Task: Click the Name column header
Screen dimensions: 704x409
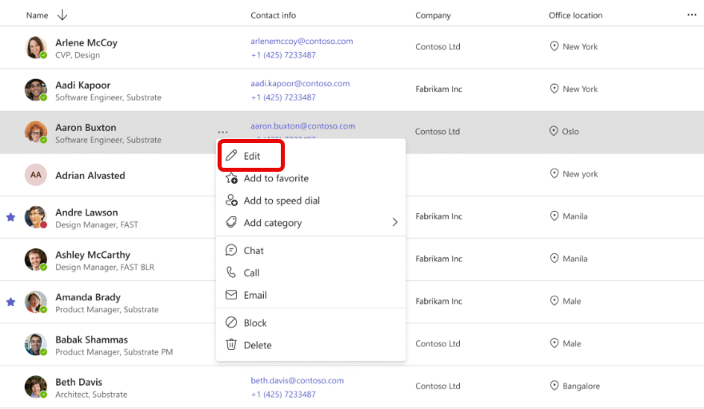Action: tap(37, 15)
